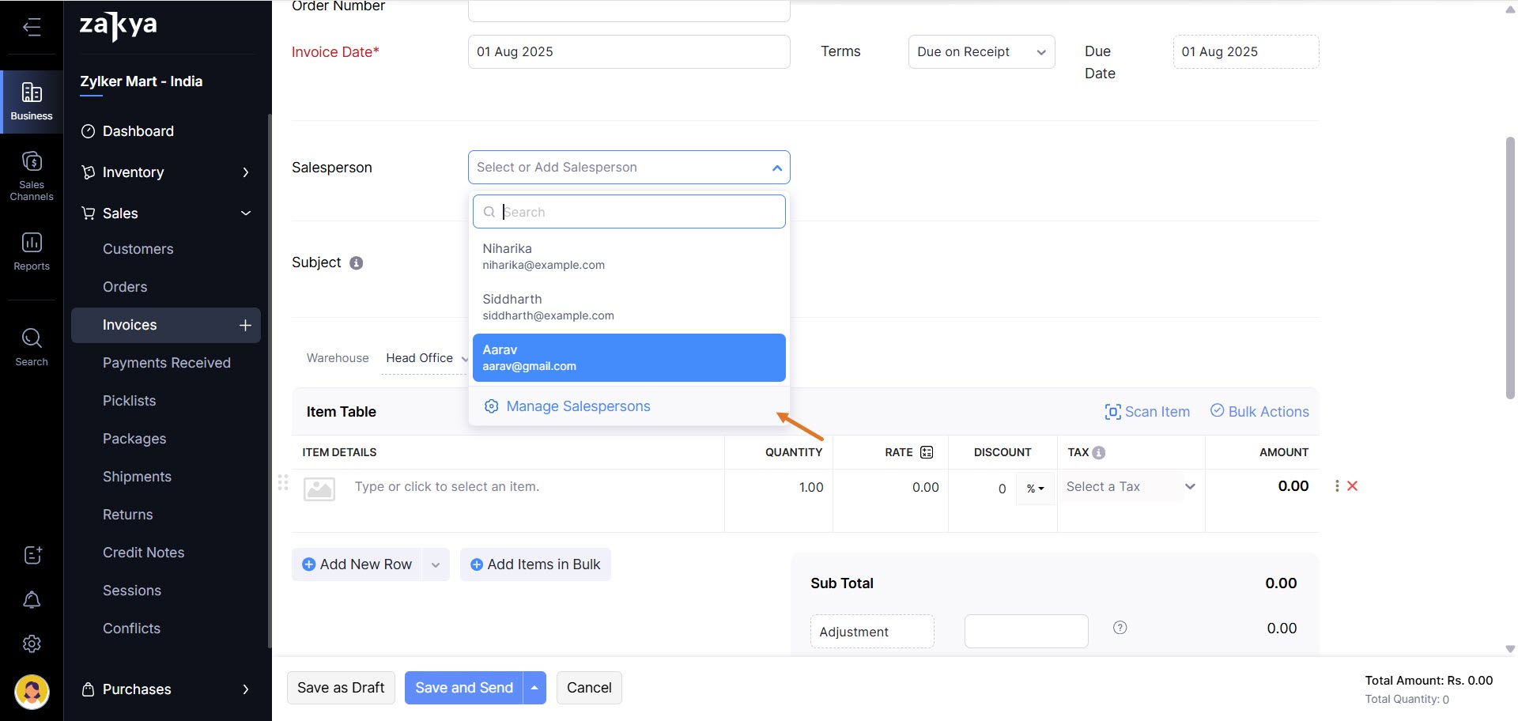Click the salesperson Search field
This screenshot has width=1518, height=721.
coord(636,212)
